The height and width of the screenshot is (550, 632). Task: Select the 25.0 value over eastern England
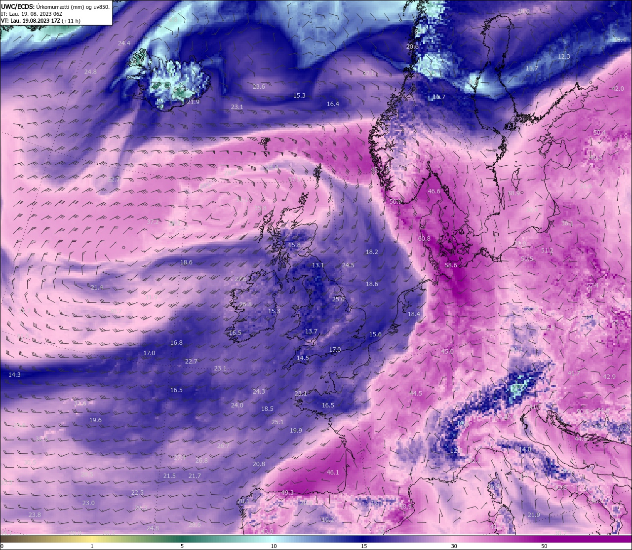338,299
